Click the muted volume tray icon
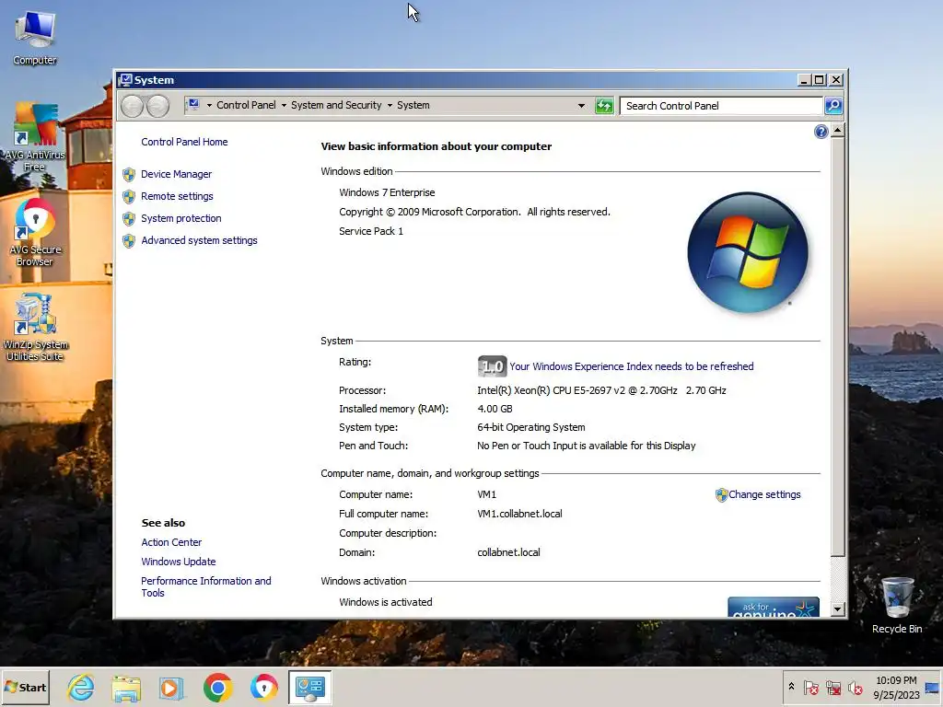The height and width of the screenshot is (707, 943). [x=855, y=687]
